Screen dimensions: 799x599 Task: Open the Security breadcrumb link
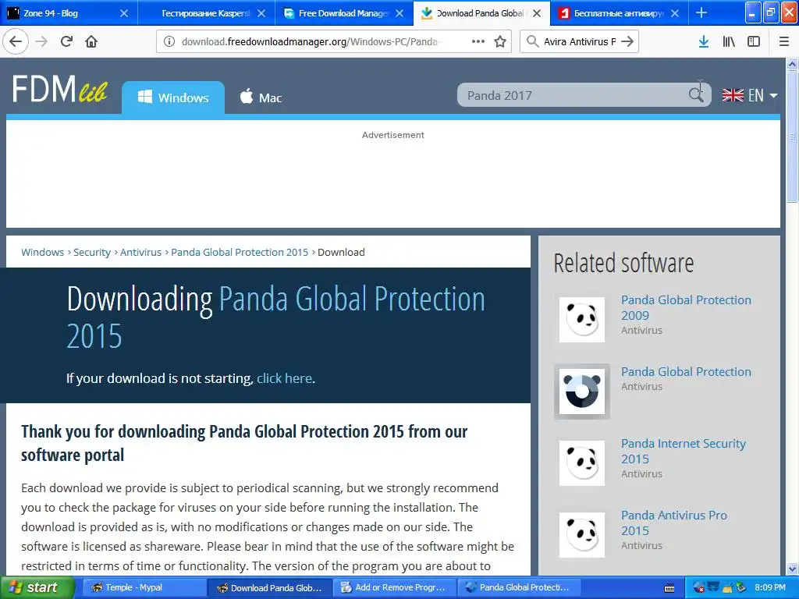[92, 252]
